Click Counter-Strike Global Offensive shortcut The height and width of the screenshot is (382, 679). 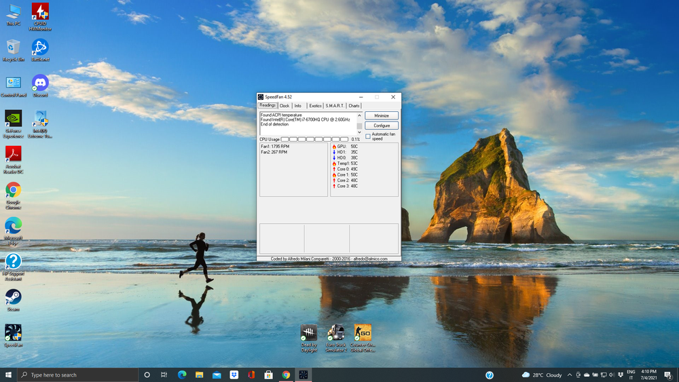click(x=363, y=338)
